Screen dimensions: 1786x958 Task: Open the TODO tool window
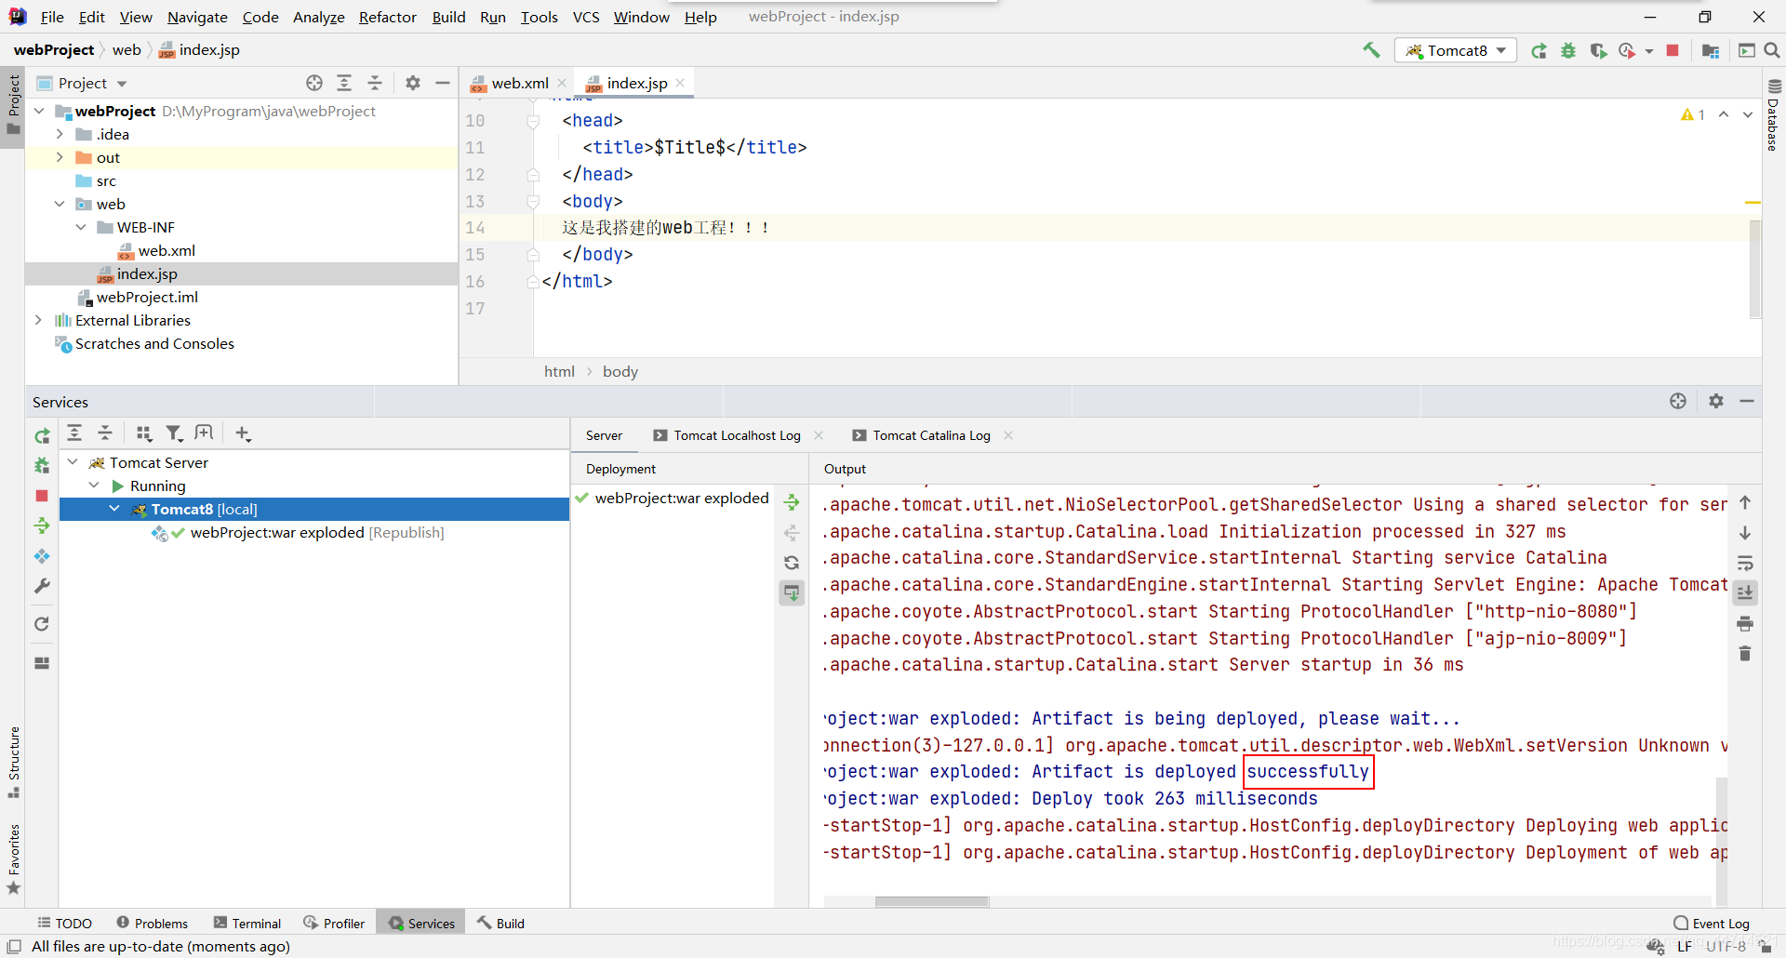pyautogui.click(x=64, y=923)
